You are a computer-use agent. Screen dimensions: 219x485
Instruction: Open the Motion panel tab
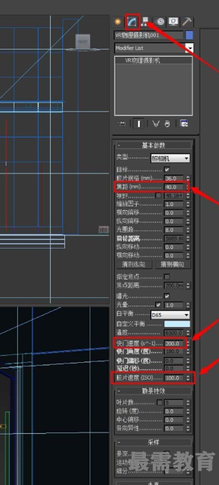click(x=161, y=21)
